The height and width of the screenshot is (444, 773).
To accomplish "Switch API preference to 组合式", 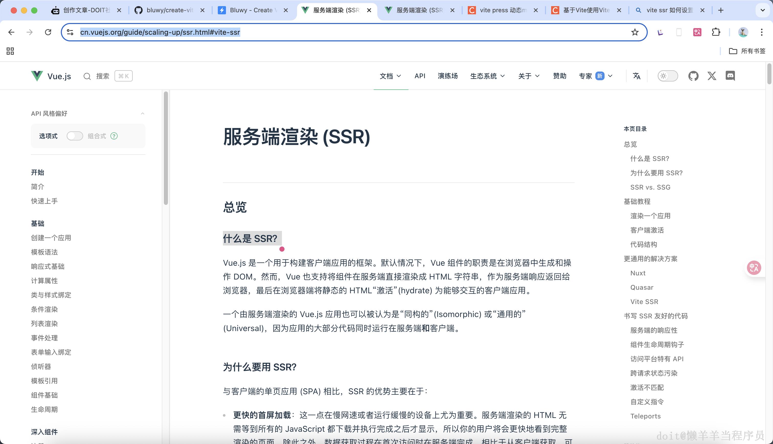I will tap(75, 136).
